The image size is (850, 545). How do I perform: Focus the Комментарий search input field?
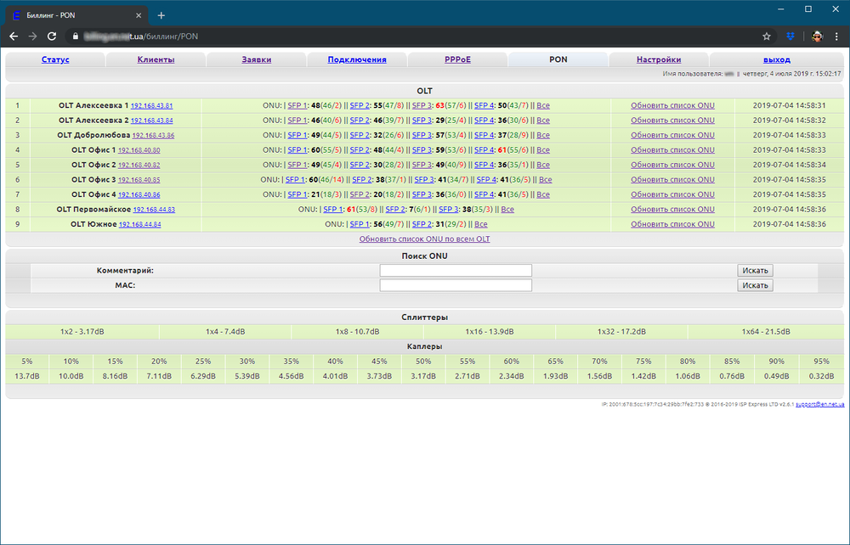point(456,271)
